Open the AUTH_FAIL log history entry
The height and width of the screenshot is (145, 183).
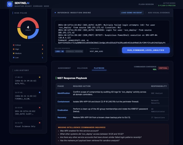pos(28,80)
